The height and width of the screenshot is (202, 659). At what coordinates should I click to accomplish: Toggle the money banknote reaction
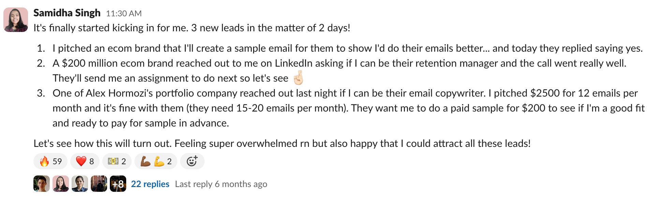(x=117, y=161)
